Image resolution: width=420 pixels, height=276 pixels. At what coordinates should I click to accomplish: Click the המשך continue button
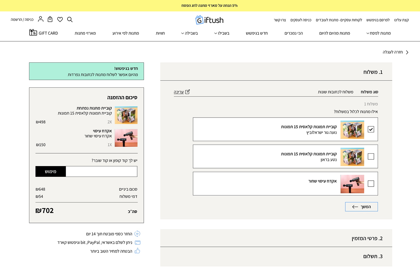(x=361, y=207)
